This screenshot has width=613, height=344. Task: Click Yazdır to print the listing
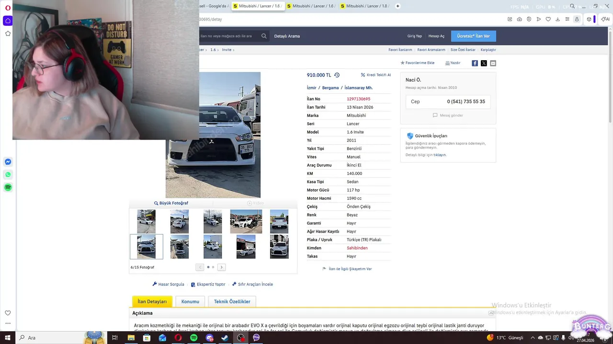[453, 63]
